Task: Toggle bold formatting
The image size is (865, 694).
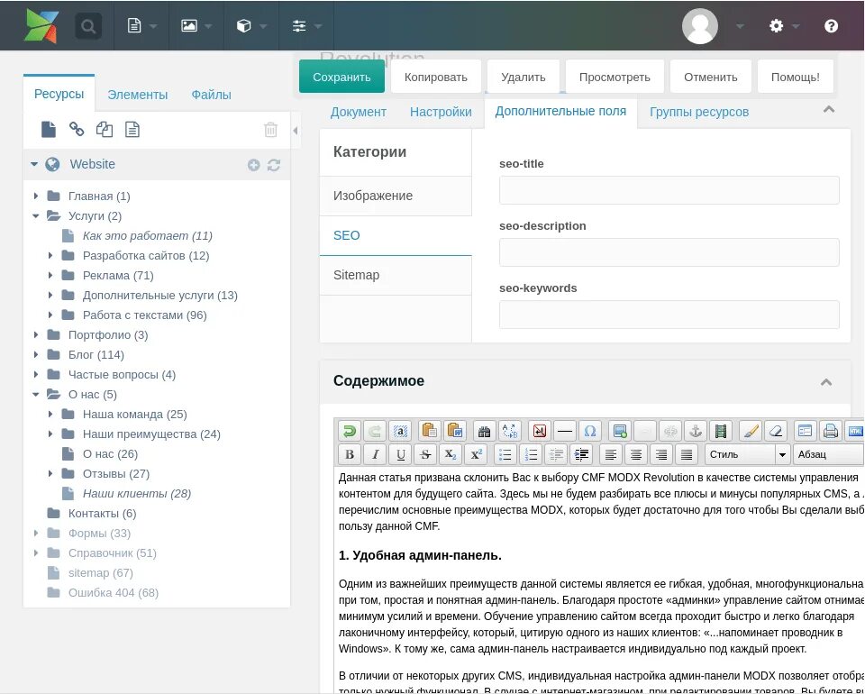Action: [x=350, y=454]
